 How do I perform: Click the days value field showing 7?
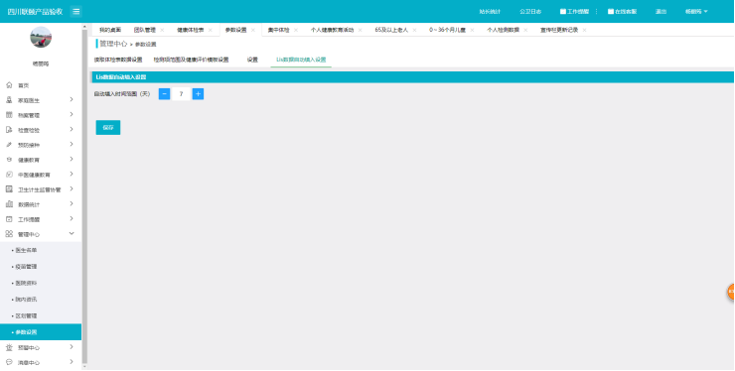[x=181, y=94]
